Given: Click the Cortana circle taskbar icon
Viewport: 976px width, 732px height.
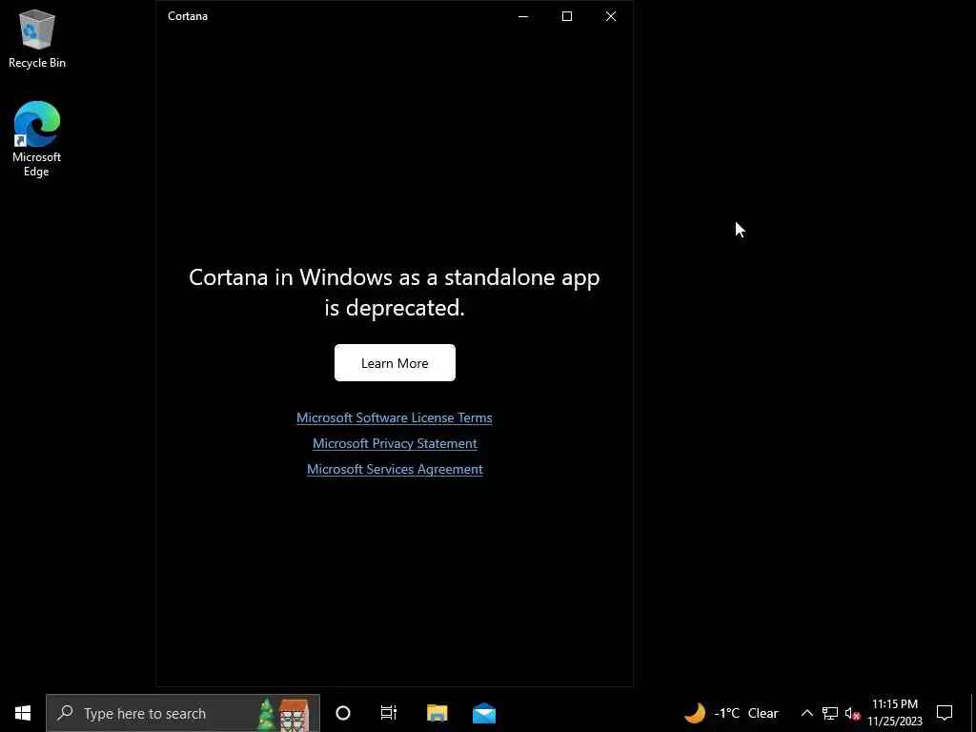Looking at the screenshot, I should 343,713.
